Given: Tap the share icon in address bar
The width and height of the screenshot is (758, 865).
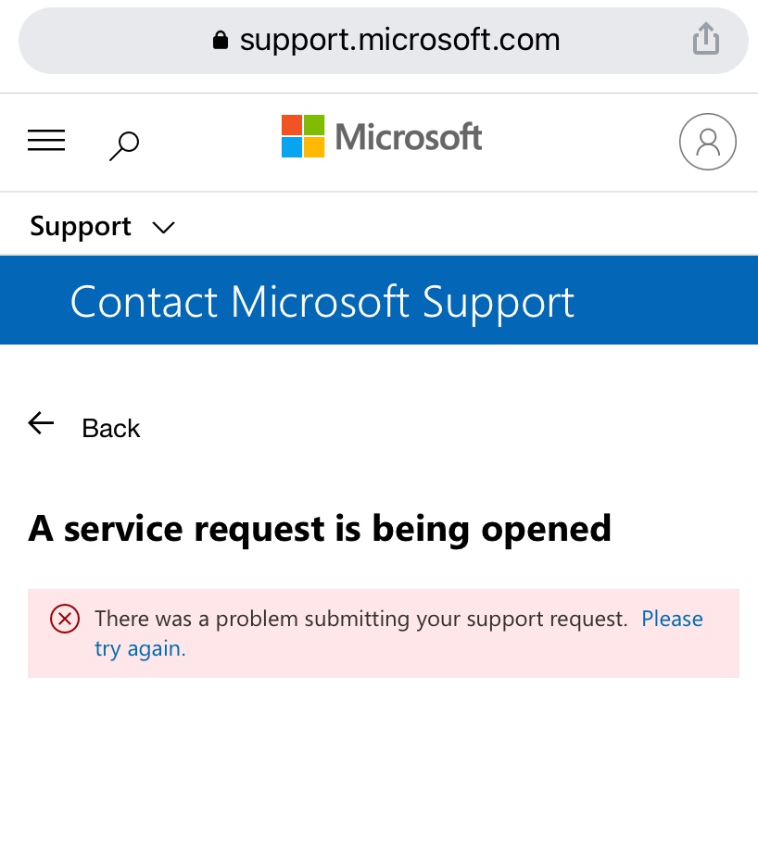Looking at the screenshot, I should [x=706, y=39].
